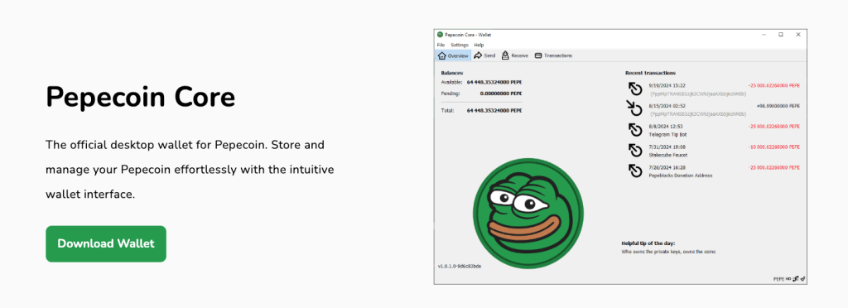Click the Pending balance 0.00000000 PEPE
The width and height of the screenshot is (848, 308).
[x=501, y=93]
